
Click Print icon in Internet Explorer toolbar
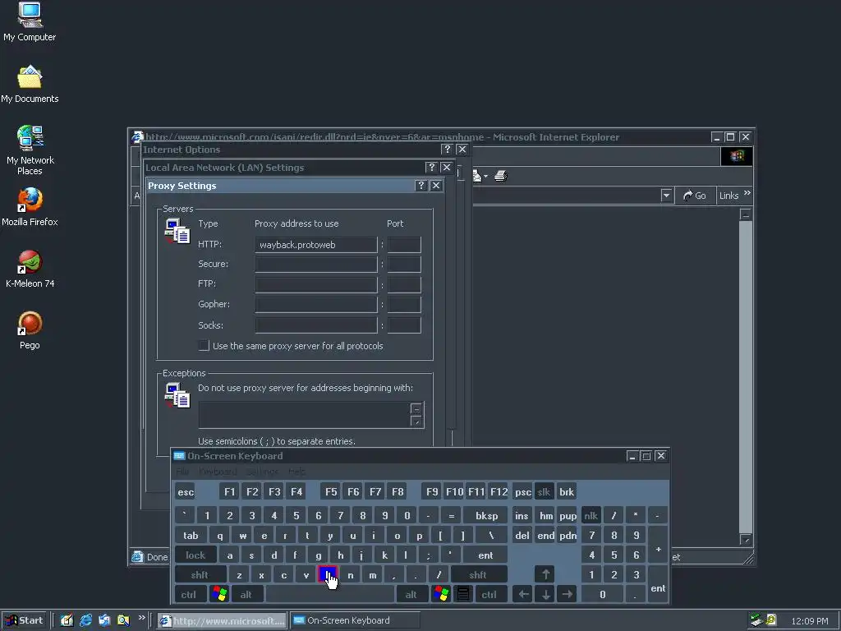tap(501, 176)
